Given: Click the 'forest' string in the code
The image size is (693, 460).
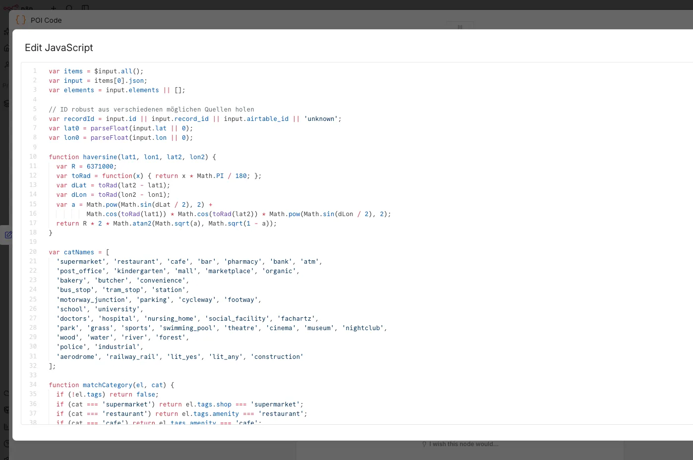Looking at the screenshot, I should click(171, 338).
